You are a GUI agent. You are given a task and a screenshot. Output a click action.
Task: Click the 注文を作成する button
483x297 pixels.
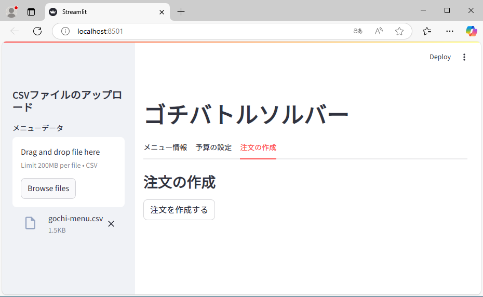tap(179, 210)
